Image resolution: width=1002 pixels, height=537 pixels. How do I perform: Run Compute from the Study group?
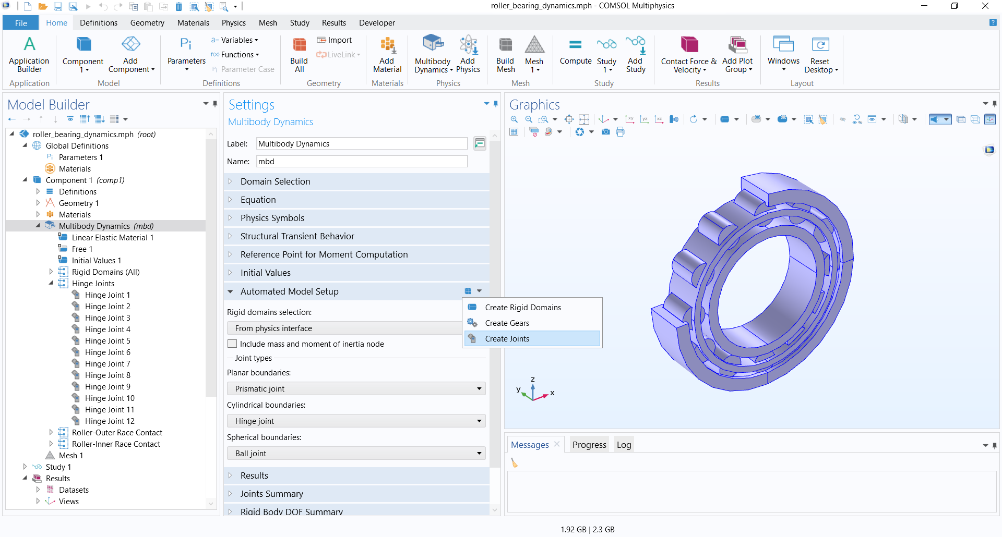coord(575,51)
